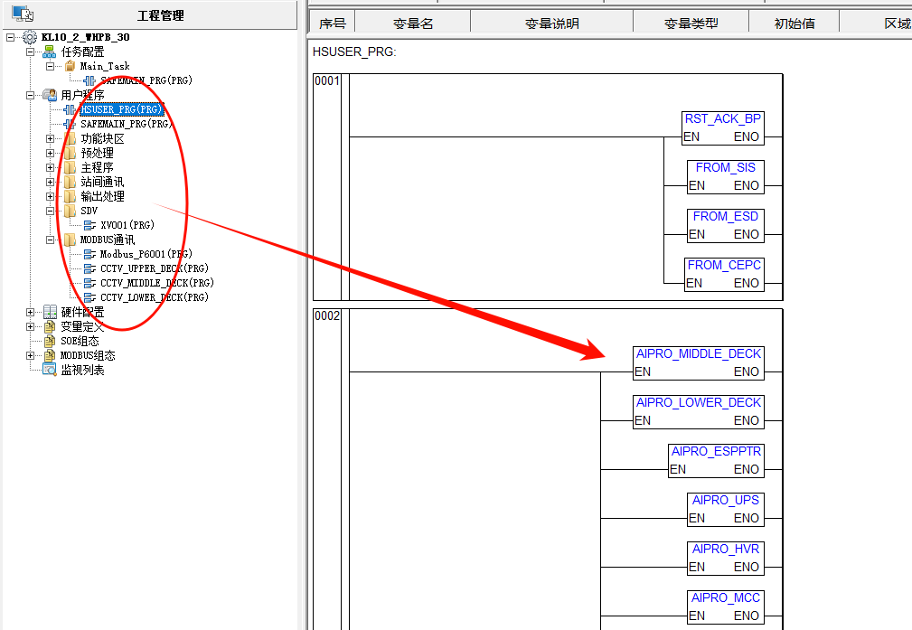
Task: Click the 硬件配置 hardware icon
Action: click(x=50, y=312)
